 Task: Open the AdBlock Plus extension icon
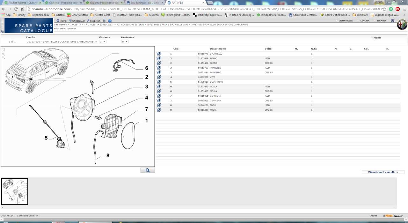tap(397, 9)
